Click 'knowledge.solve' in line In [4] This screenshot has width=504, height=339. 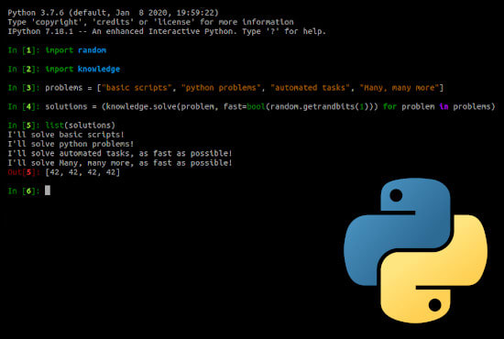(x=141, y=106)
